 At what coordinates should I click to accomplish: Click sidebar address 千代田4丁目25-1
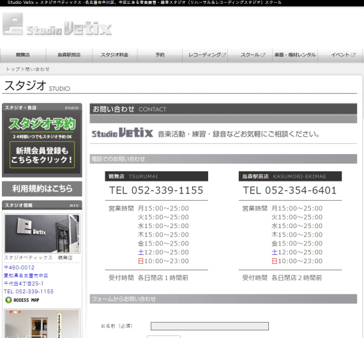[x=24, y=284]
